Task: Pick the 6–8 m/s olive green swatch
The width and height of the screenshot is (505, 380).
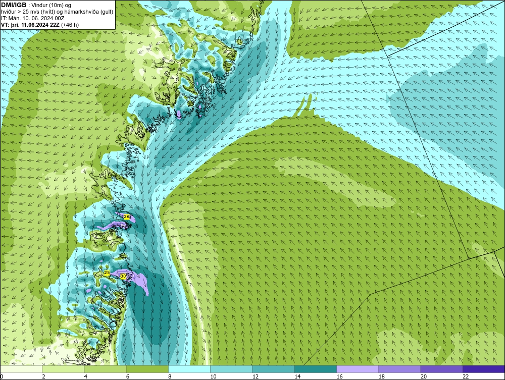Action: pyautogui.click(x=147, y=369)
